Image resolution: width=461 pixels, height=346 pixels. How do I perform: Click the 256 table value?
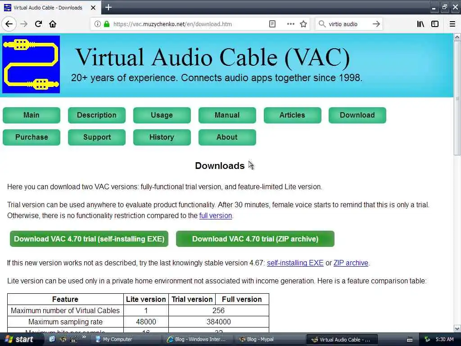(x=218, y=310)
